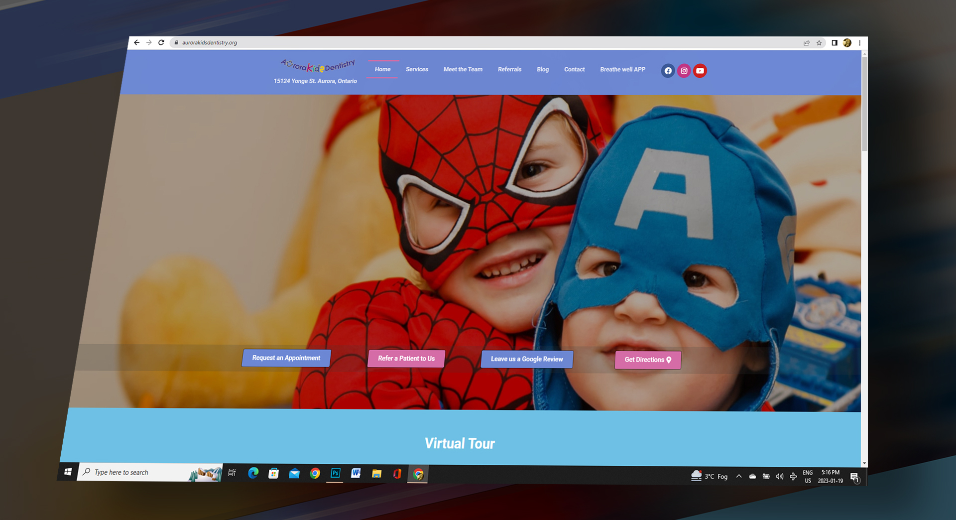Image resolution: width=956 pixels, height=520 pixels.
Task: Click the browser address bar URL
Action: click(x=210, y=42)
